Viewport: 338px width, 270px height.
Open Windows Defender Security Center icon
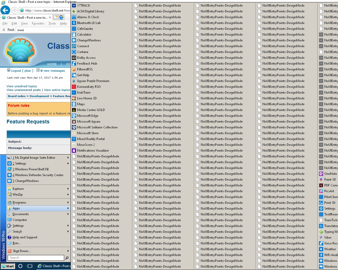pyautogui.click(x=10, y=175)
